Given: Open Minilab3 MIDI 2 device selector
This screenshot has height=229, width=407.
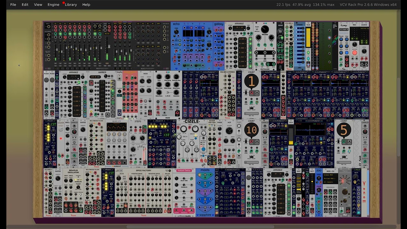Looking at the screenshot, I should tap(330, 178).
